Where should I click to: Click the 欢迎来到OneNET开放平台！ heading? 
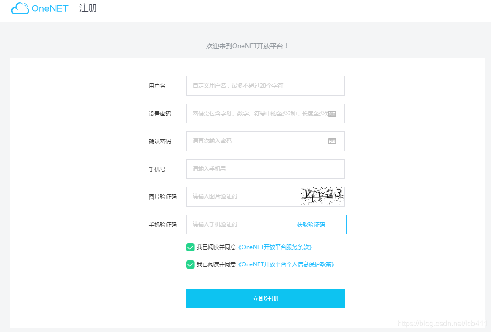tap(247, 46)
